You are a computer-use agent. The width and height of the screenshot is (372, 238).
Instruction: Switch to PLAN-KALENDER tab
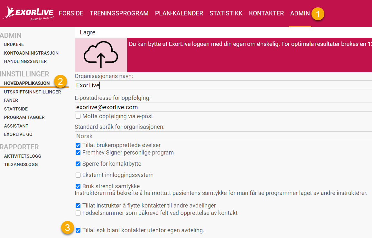[179, 13]
